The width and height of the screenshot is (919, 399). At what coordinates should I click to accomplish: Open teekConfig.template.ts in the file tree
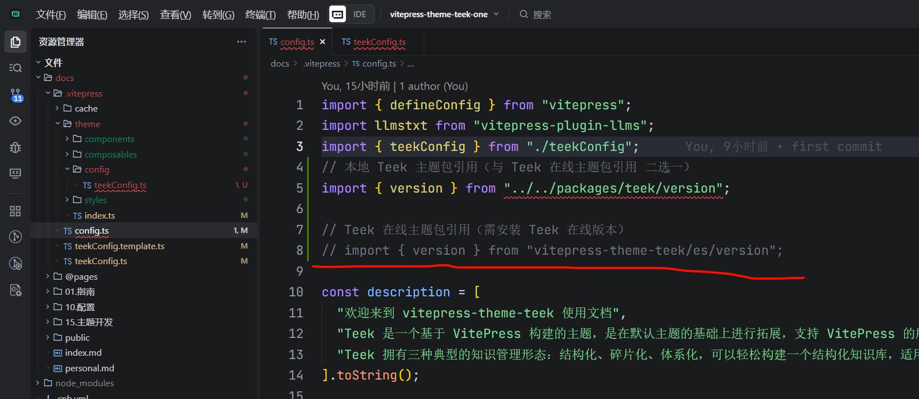[x=119, y=246]
